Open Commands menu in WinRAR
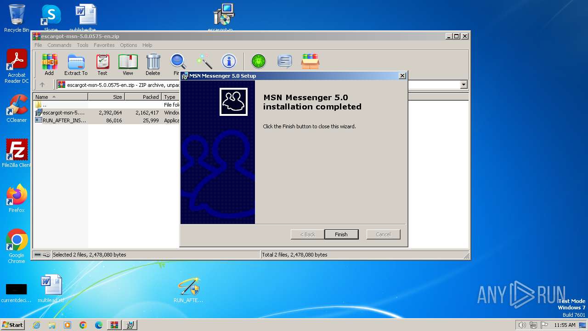The height and width of the screenshot is (331, 588). tap(59, 45)
